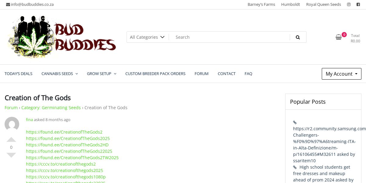Image resolution: width=366 pixels, height=183 pixels.
Task: Open link cccv.to/creationofthegods2
Action: (61, 164)
